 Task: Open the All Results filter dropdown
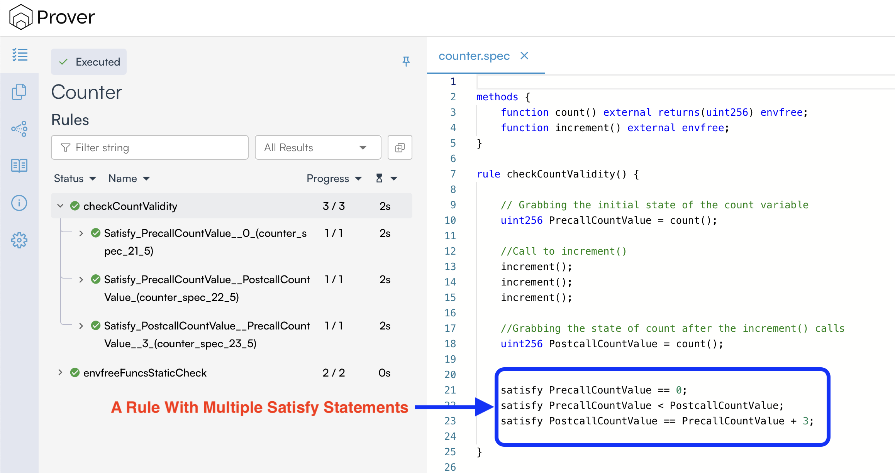click(317, 147)
